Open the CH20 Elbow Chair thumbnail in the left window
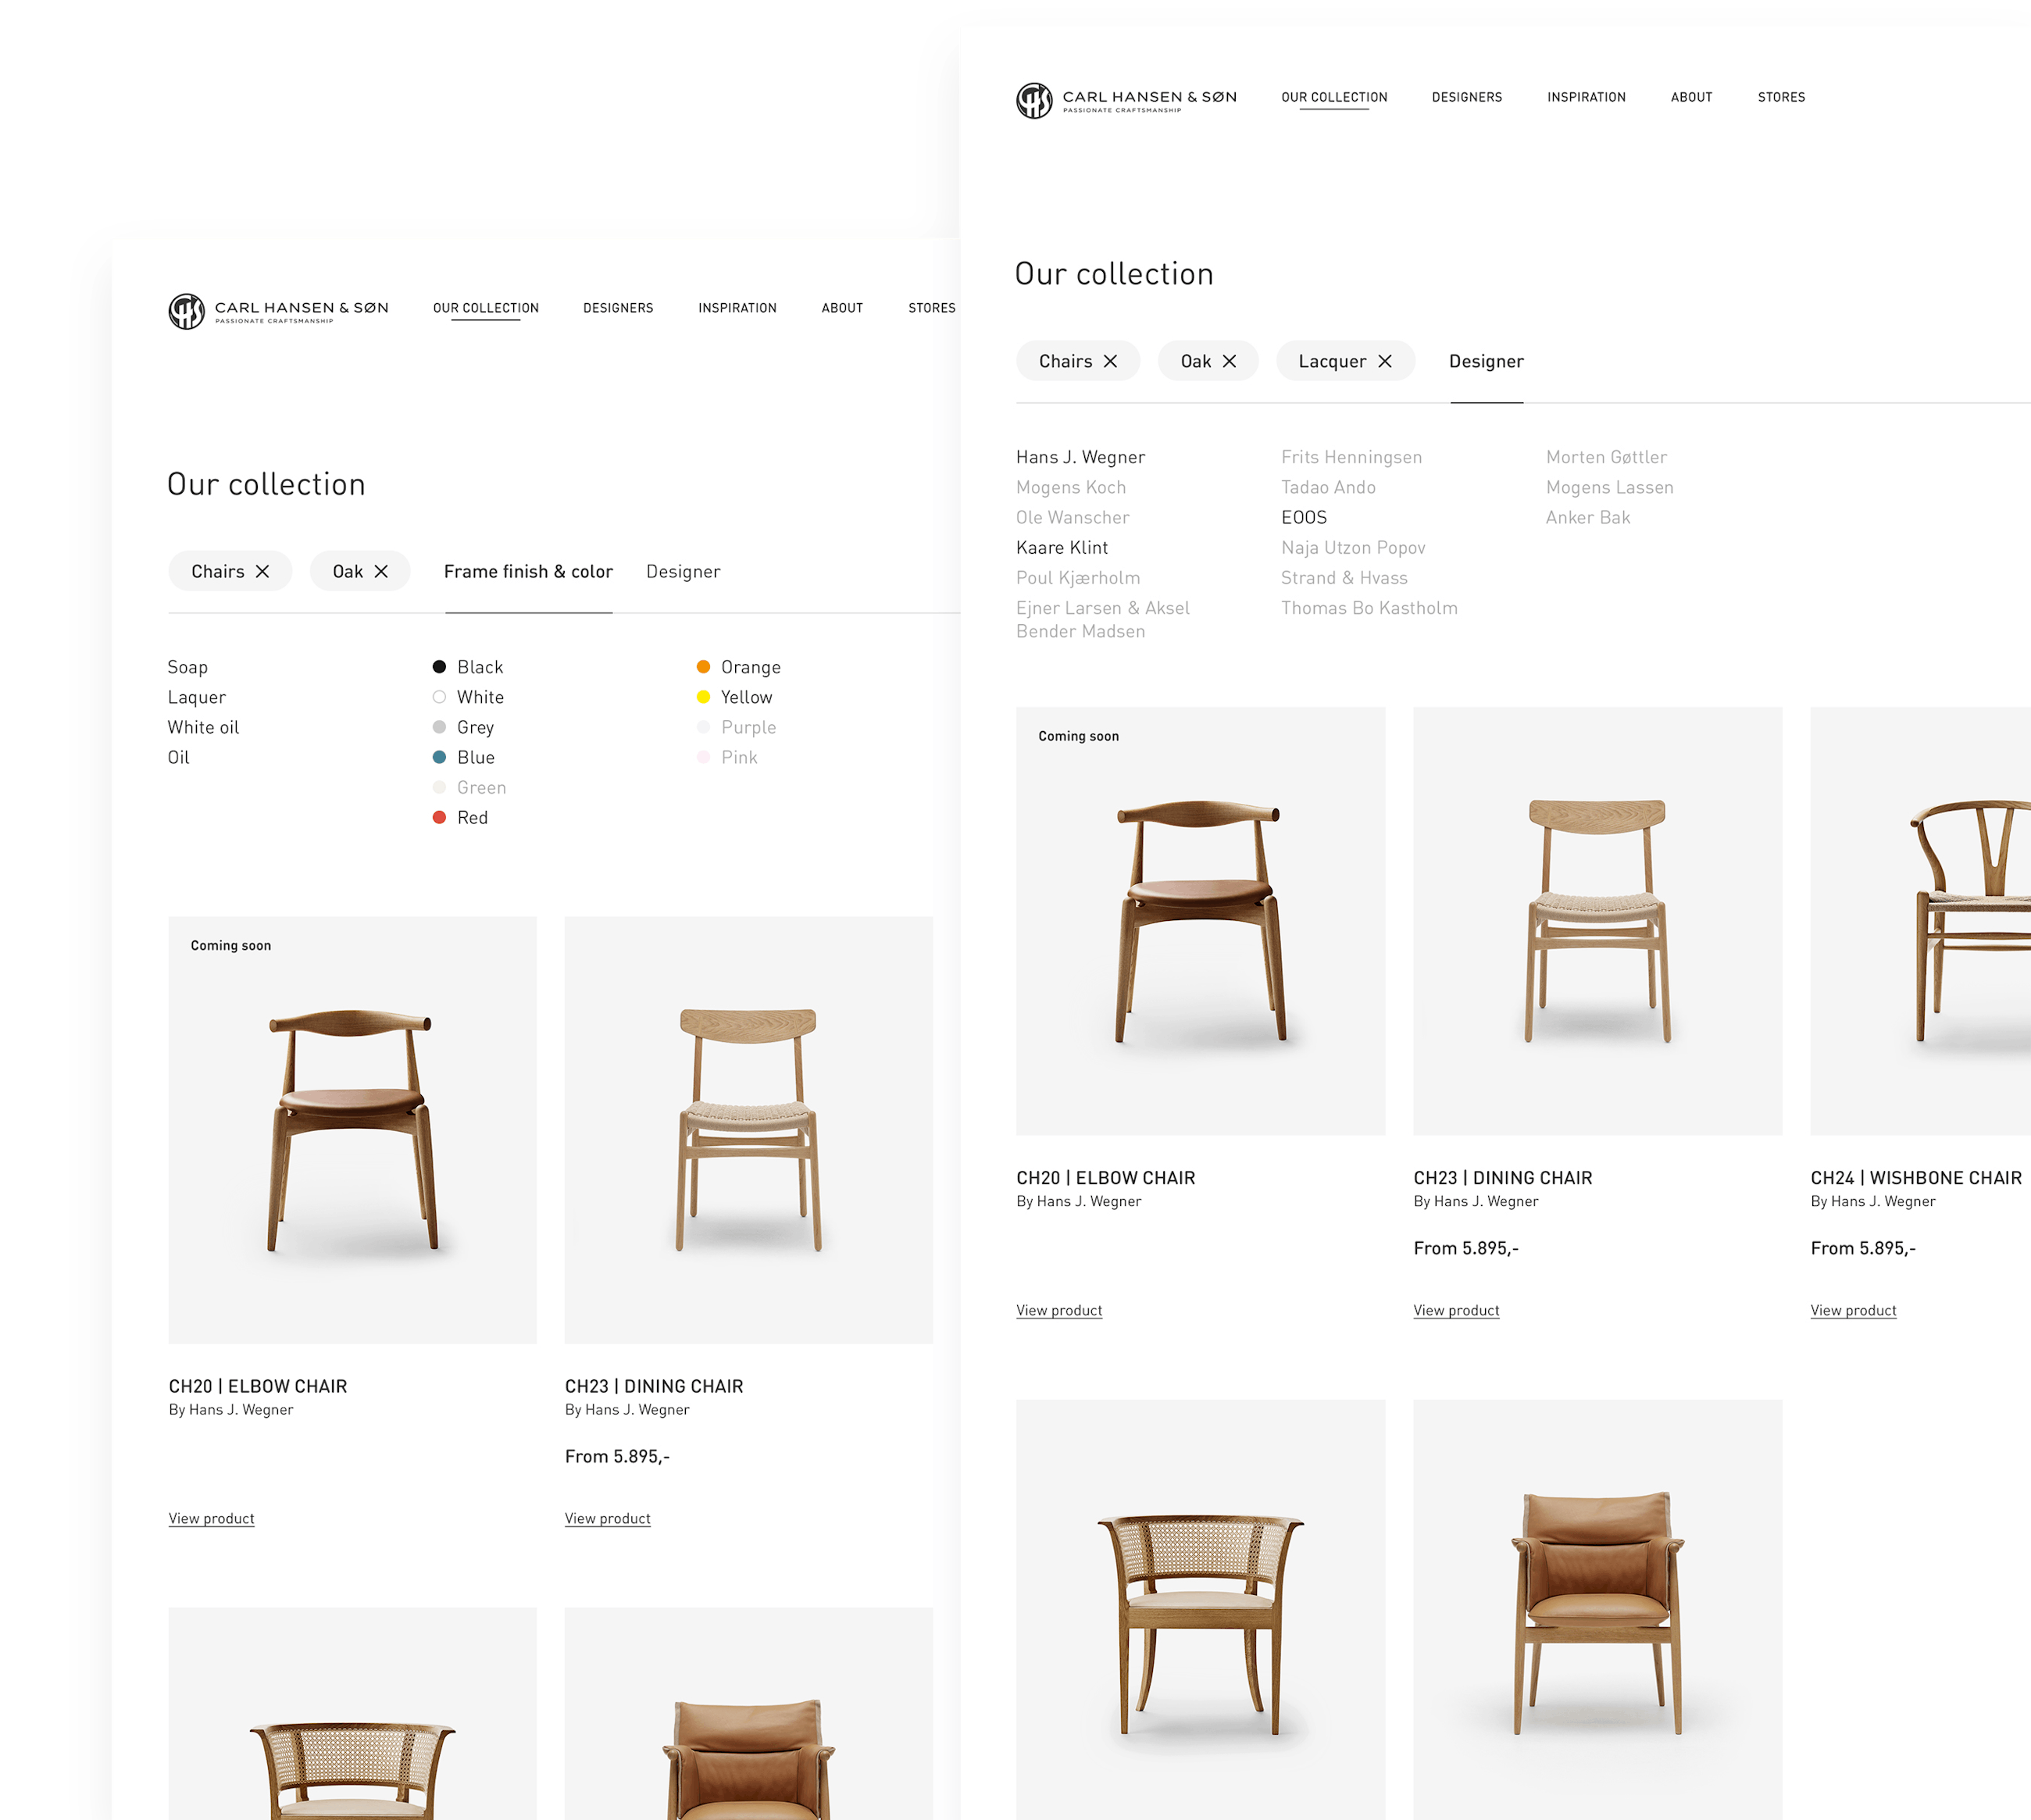Screen dimensions: 2031x1820 [352, 1129]
